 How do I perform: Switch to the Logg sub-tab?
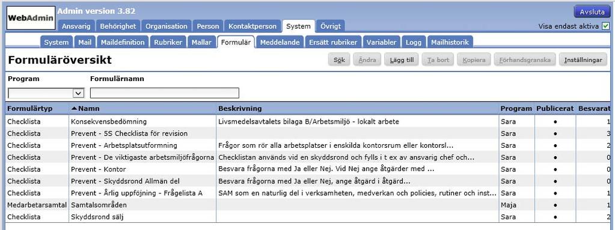pos(414,42)
